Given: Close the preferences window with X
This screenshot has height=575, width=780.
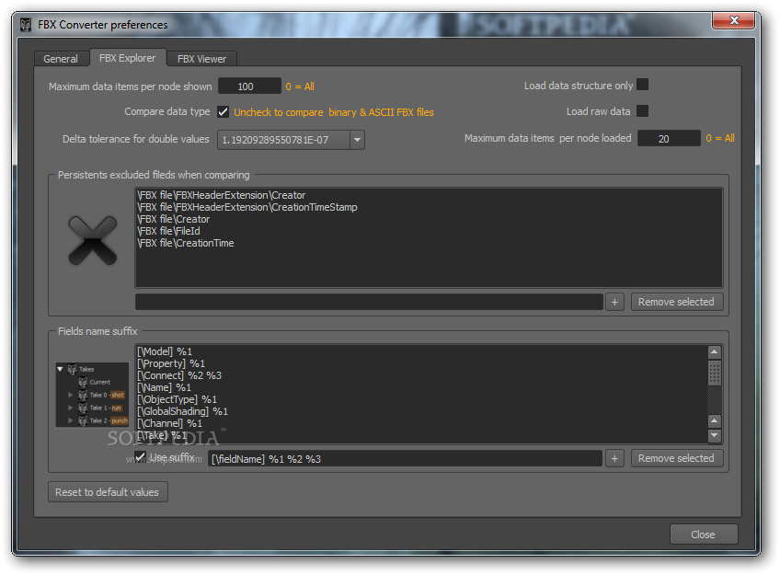Looking at the screenshot, I should [x=734, y=20].
